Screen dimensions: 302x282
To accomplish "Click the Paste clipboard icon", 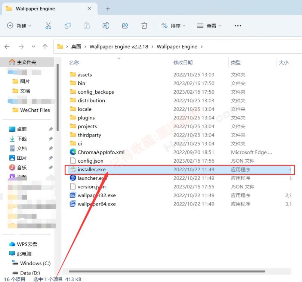I will [86, 26].
